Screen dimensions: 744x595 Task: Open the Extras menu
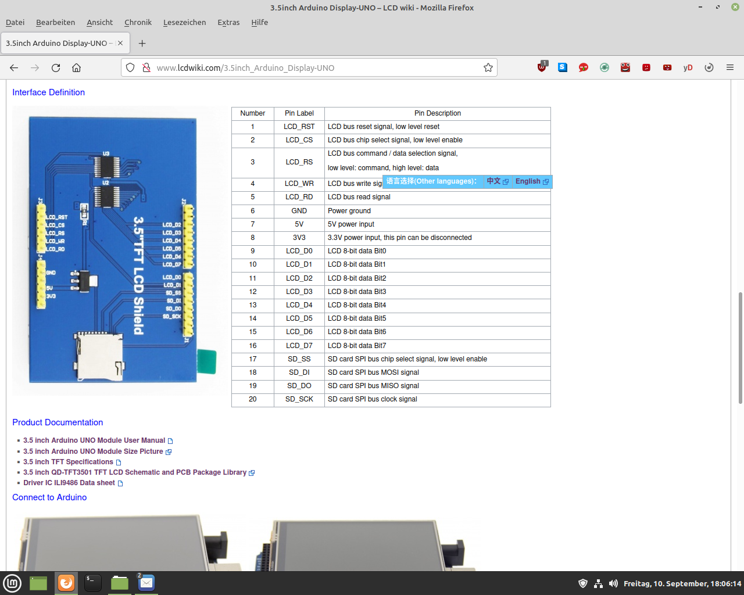pyautogui.click(x=228, y=22)
